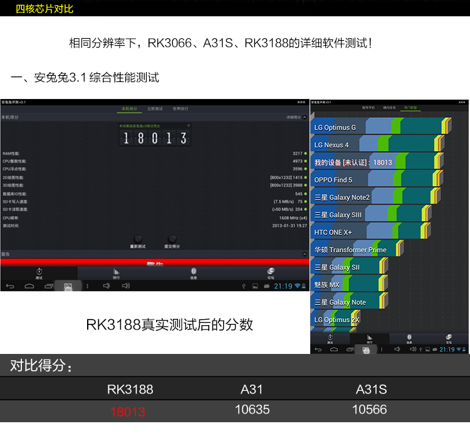This screenshot has width=470, height=436.
Task: Click the 18013 flip-counter score display
Action: coord(155,138)
